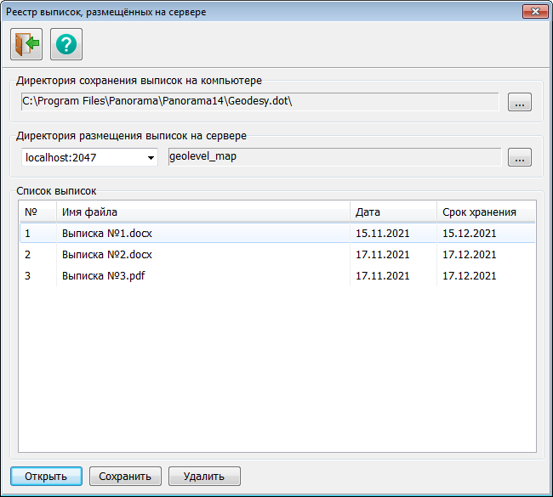
Task: Click the exit door icon in toolbar
Action: pyautogui.click(x=26, y=45)
